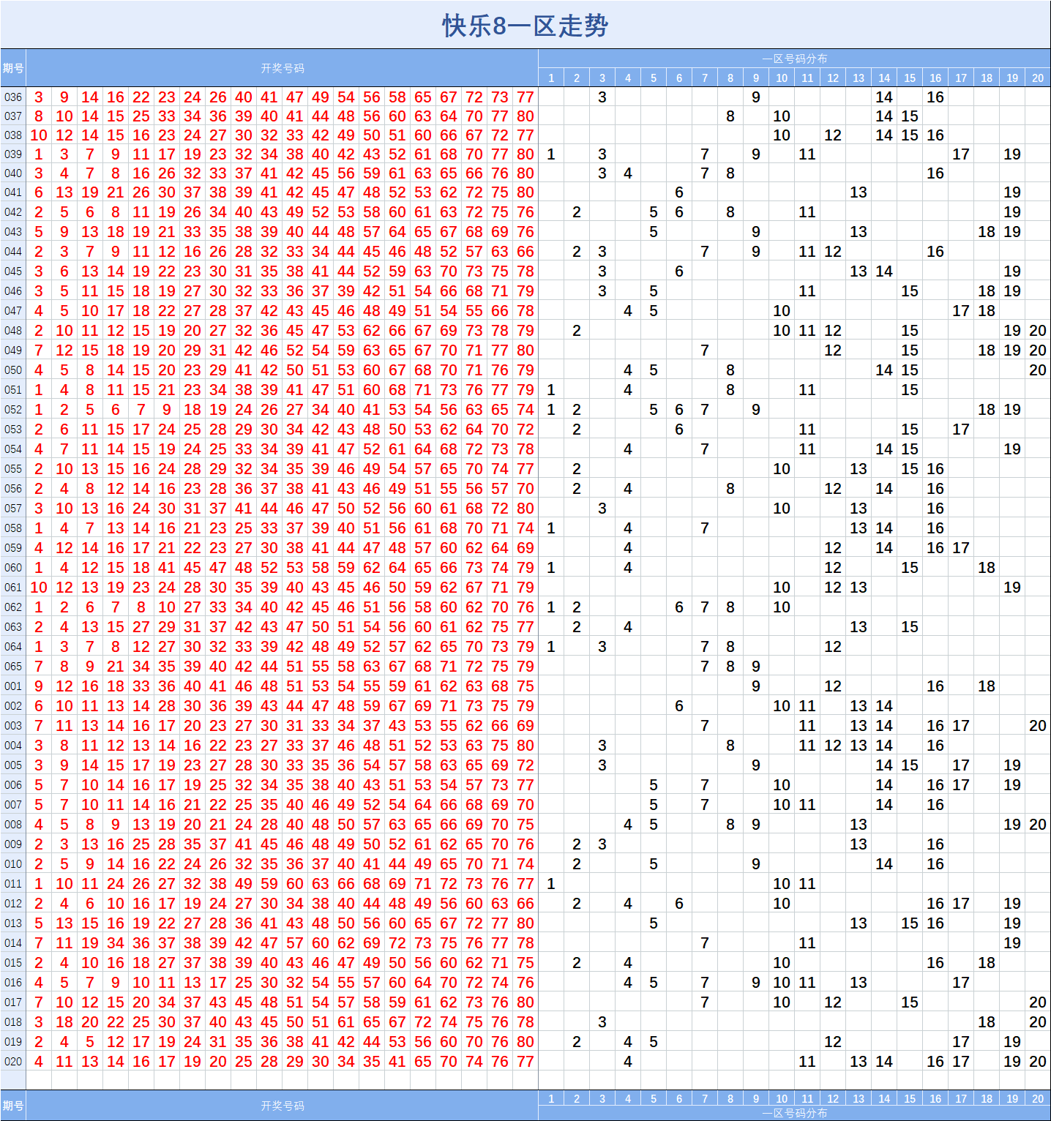Click the footer 开奖号码 label

tap(282, 1106)
